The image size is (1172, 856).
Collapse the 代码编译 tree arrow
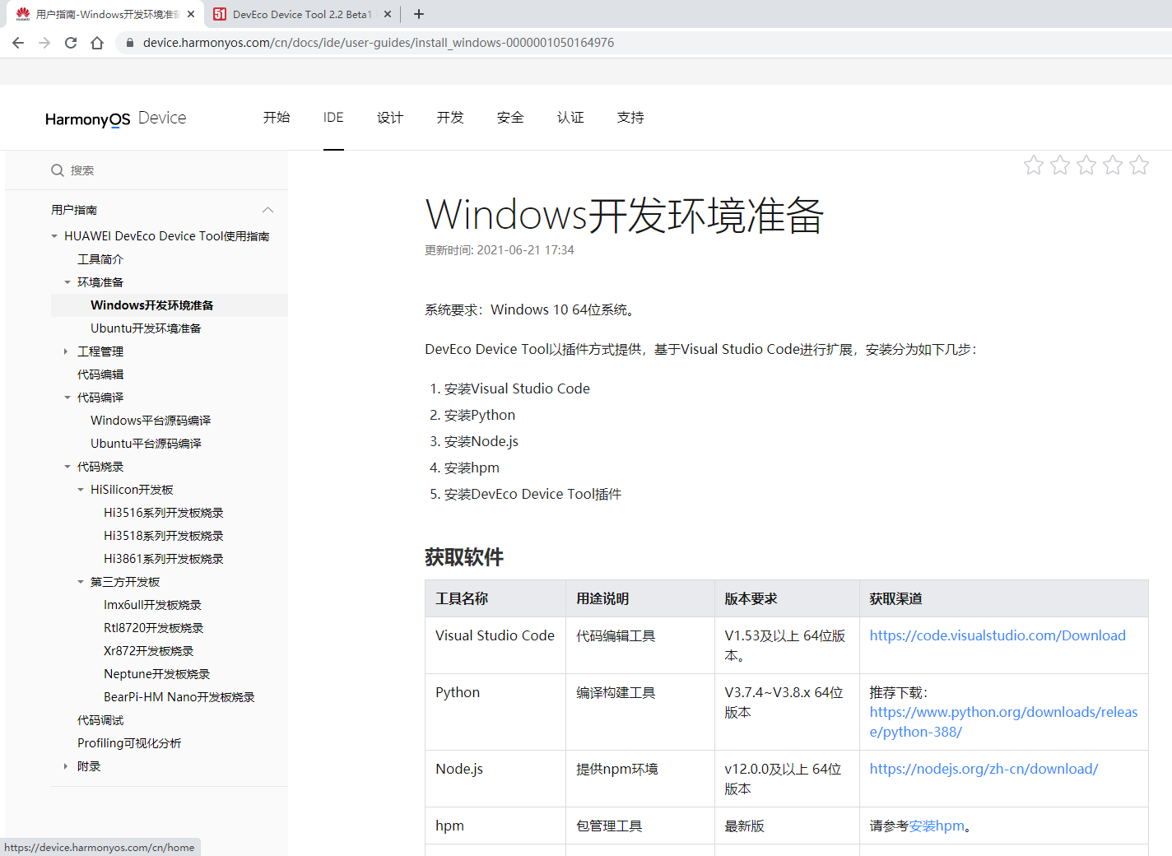click(x=67, y=398)
